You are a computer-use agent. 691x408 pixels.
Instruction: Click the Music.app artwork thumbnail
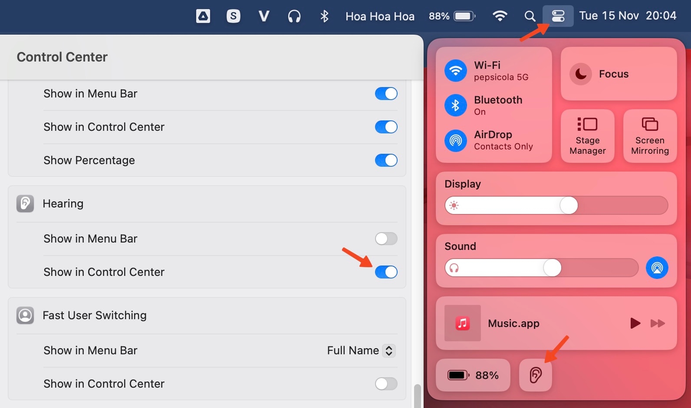(463, 323)
